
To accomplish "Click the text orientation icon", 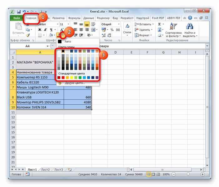I will click(x=89, y=35).
